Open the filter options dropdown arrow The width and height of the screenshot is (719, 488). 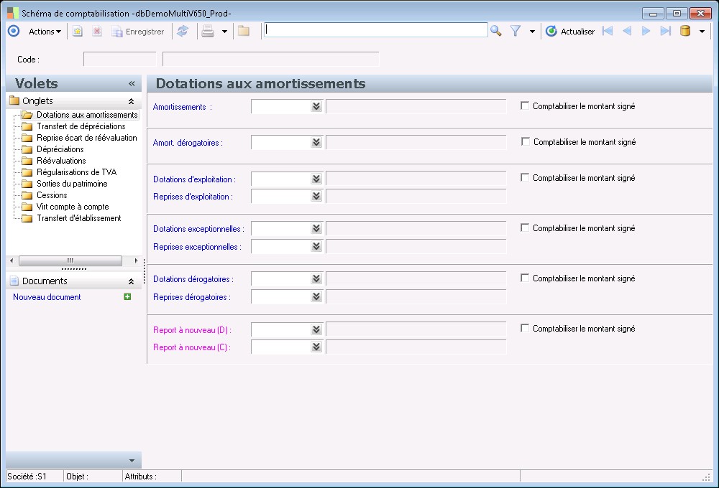(532, 32)
